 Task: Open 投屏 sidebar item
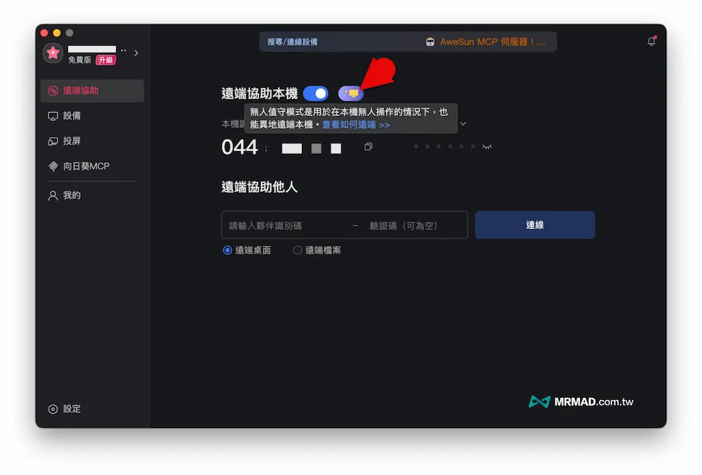coord(92,141)
